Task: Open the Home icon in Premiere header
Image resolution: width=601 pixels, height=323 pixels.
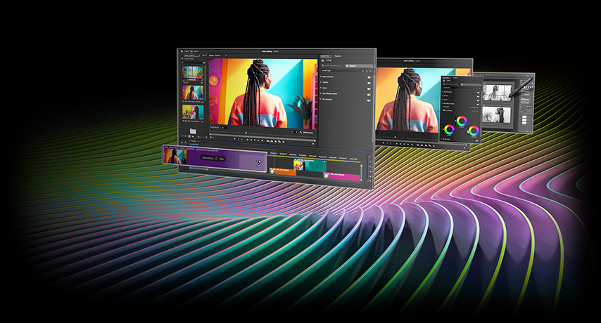Action: coord(182,51)
